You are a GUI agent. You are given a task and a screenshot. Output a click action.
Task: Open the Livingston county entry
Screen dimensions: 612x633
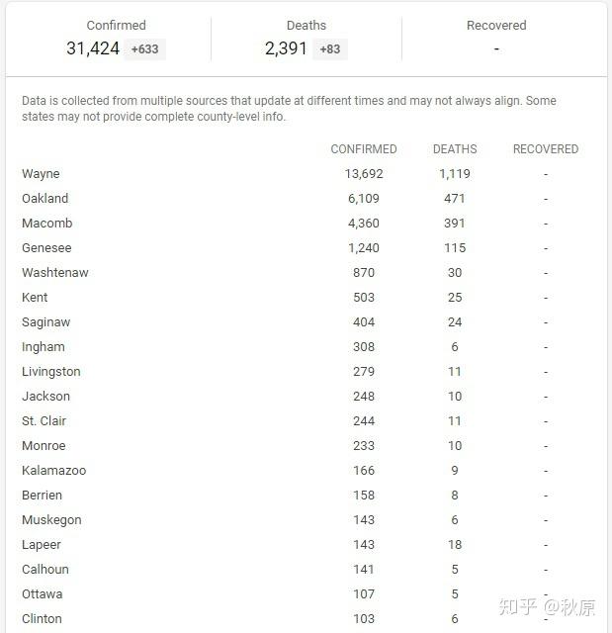coord(51,372)
